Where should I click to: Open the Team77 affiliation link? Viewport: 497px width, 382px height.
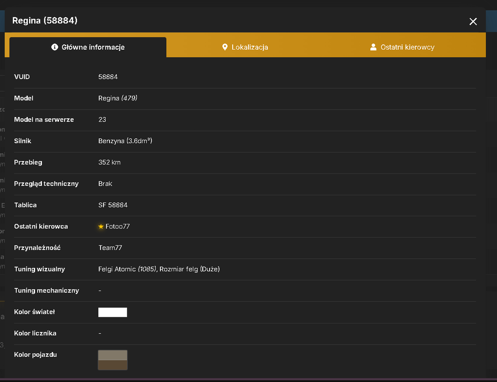tap(110, 248)
